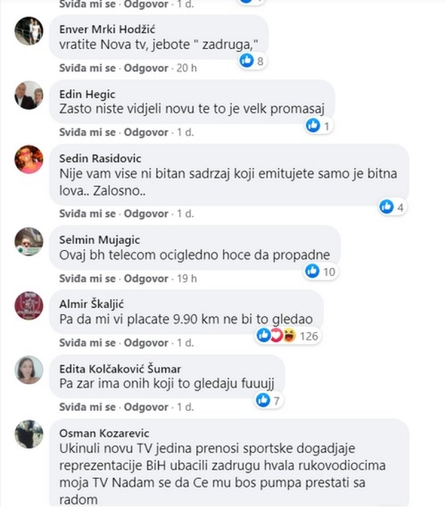Viewport: 446px width, 509px height.
Task: Open Enver Mrki Hodžić's profile picture
Action: (29, 31)
